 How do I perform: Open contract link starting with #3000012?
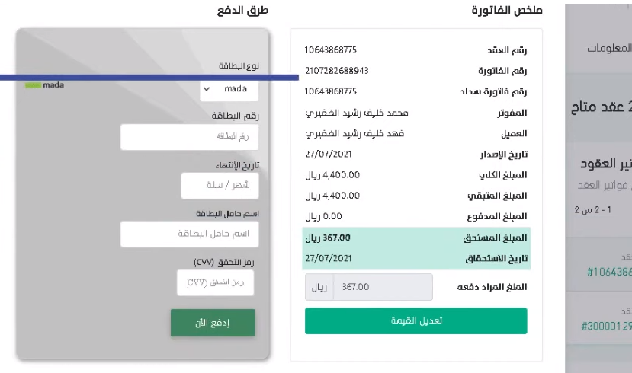pyautogui.click(x=606, y=326)
